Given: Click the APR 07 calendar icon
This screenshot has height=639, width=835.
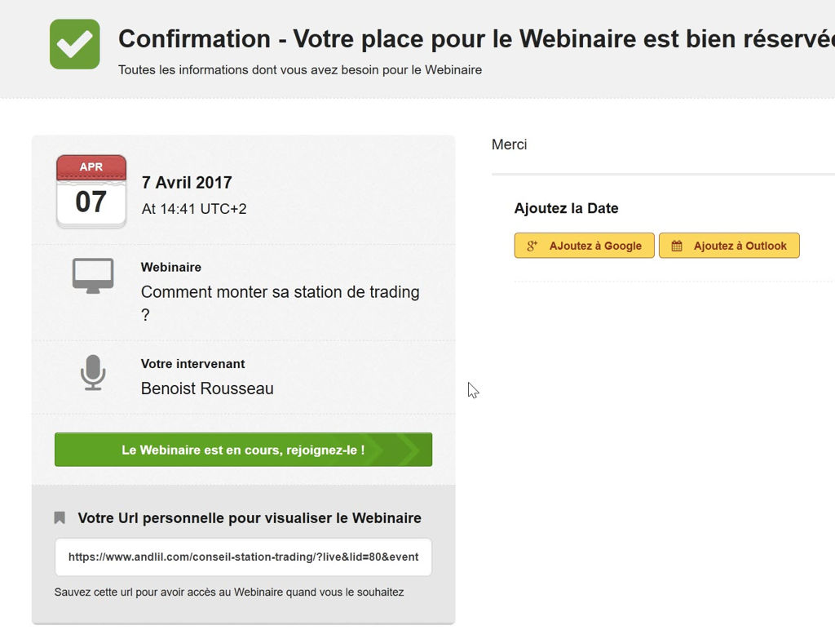Looking at the screenshot, I should coord(91,191).
